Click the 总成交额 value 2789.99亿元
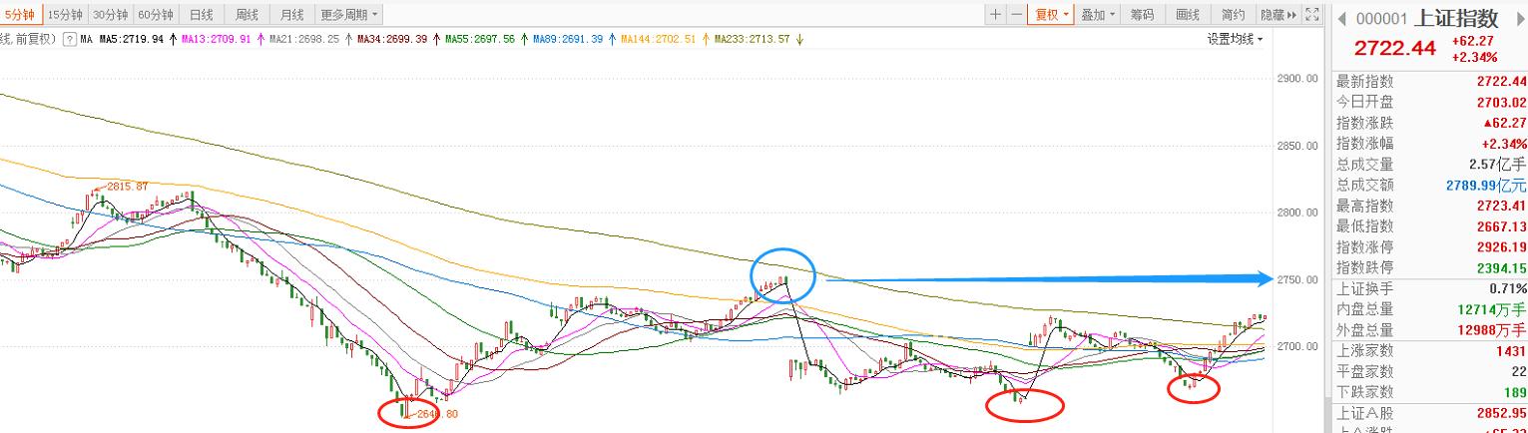The height and width of the screenshot is (433, 1528). 1487,186
